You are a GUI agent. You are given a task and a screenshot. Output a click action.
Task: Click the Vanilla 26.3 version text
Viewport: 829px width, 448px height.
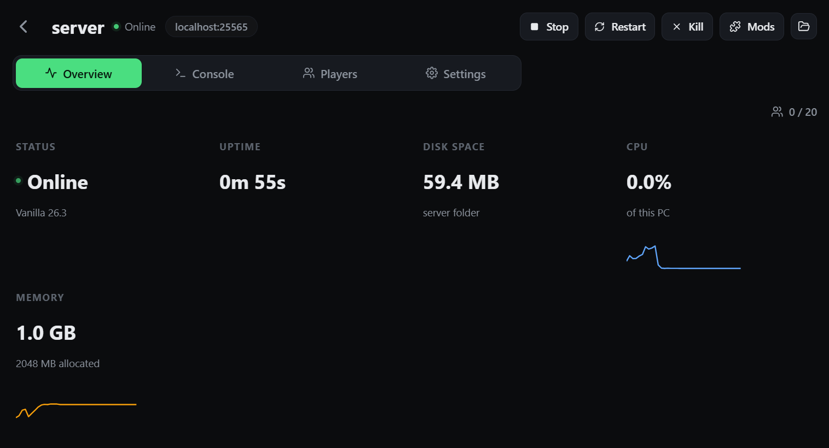tap(41, 213)
